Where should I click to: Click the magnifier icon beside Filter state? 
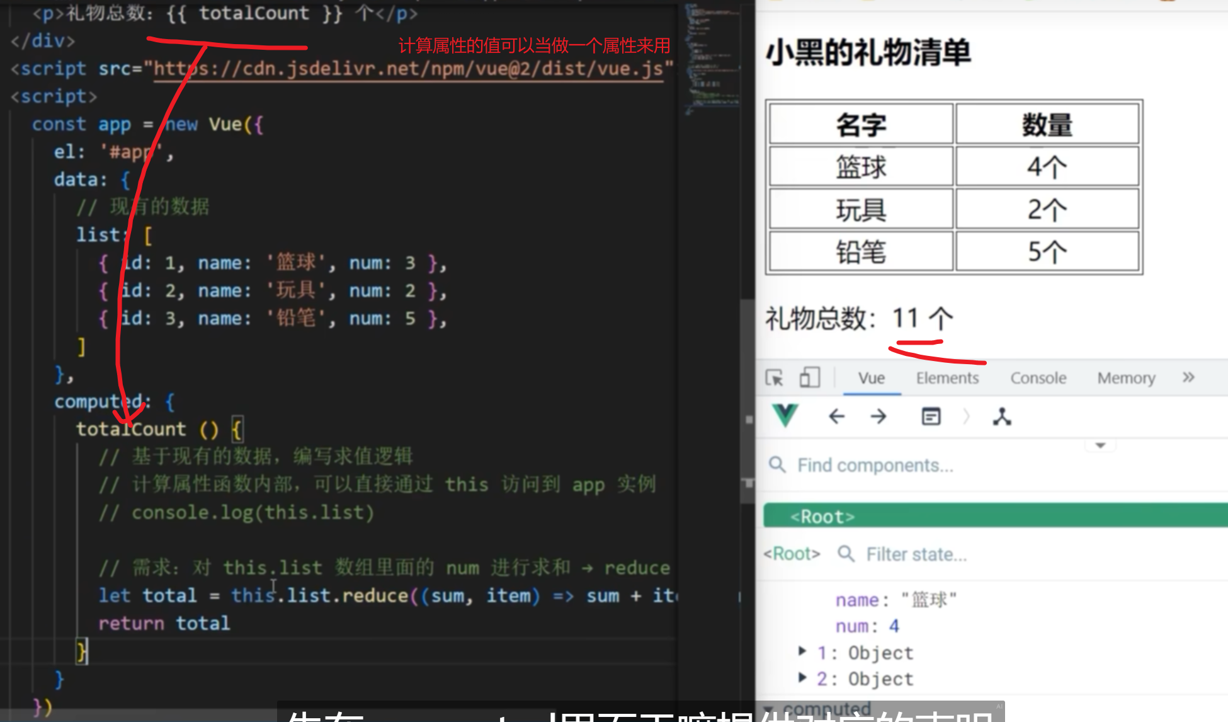846,554
